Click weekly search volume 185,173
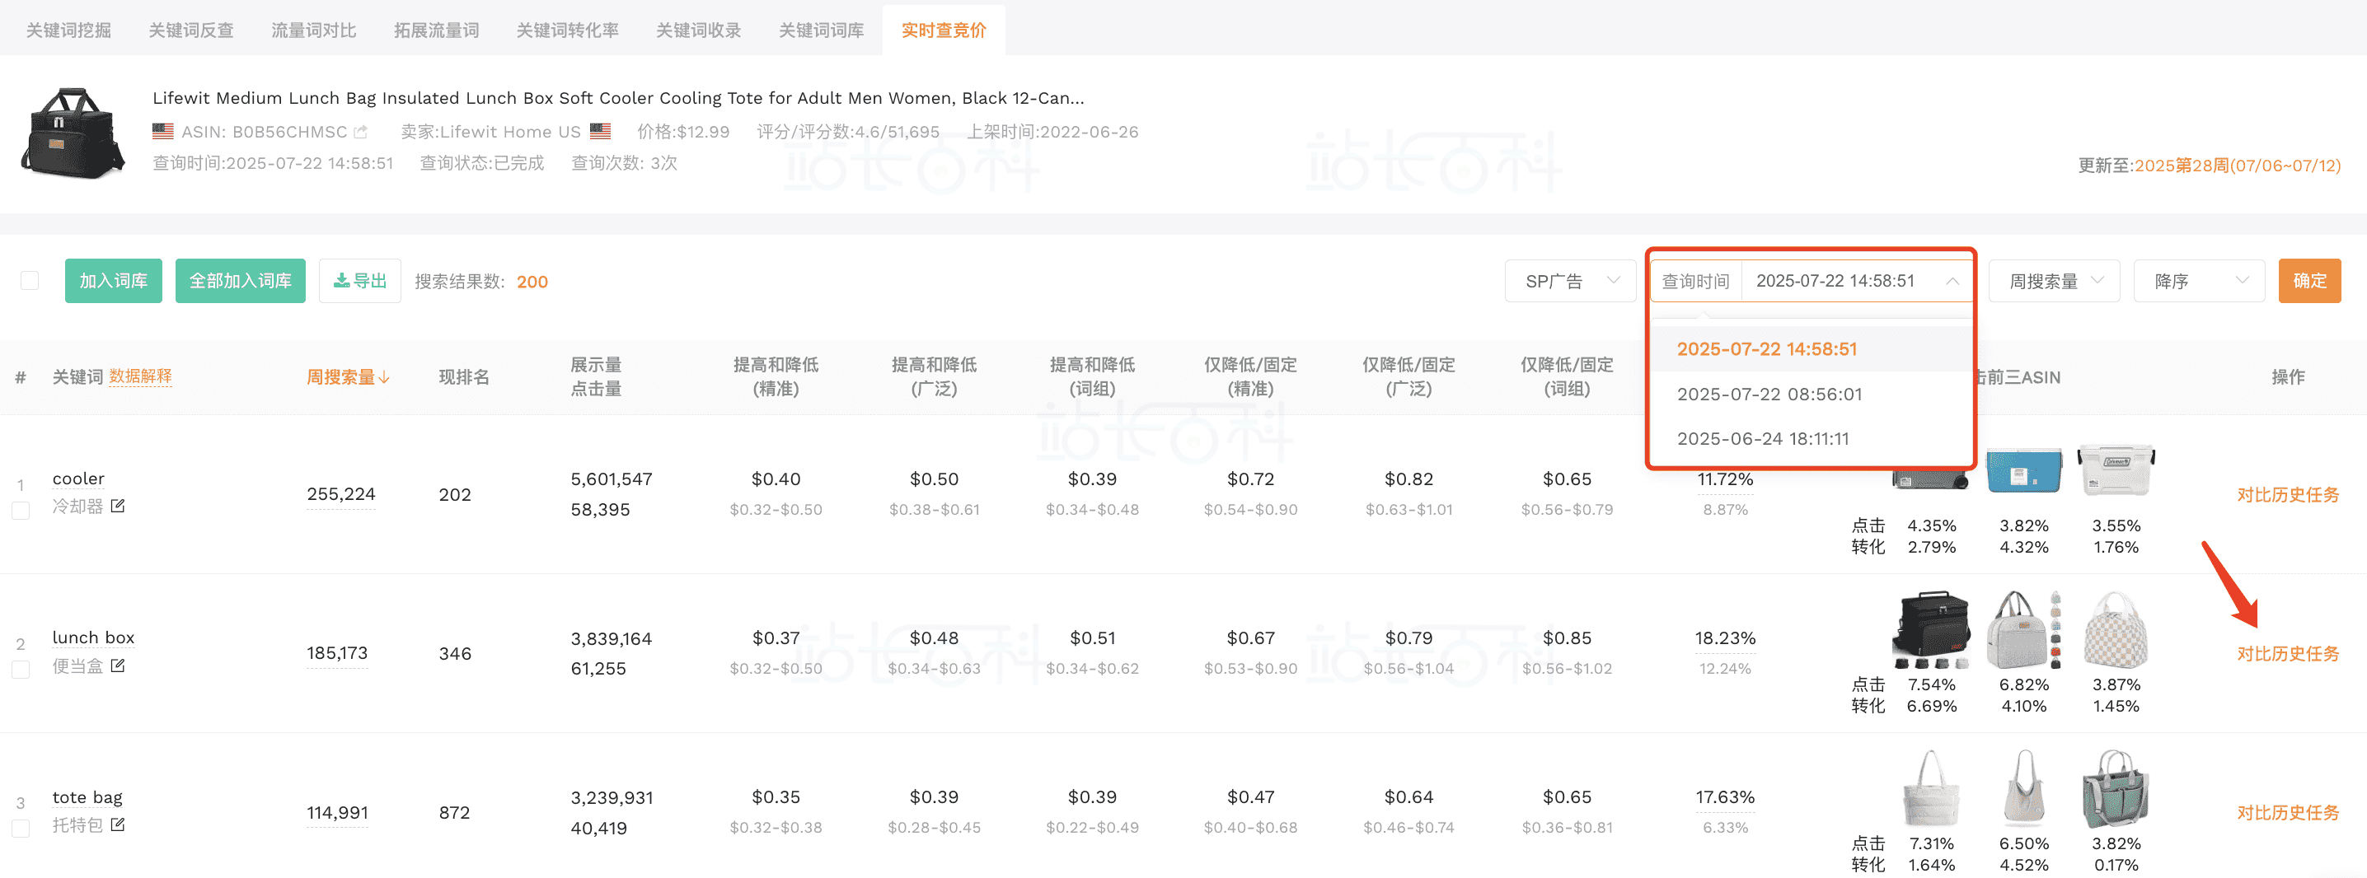The height and width of the screenshot is (878, 2367). click(x=337, y=653)
